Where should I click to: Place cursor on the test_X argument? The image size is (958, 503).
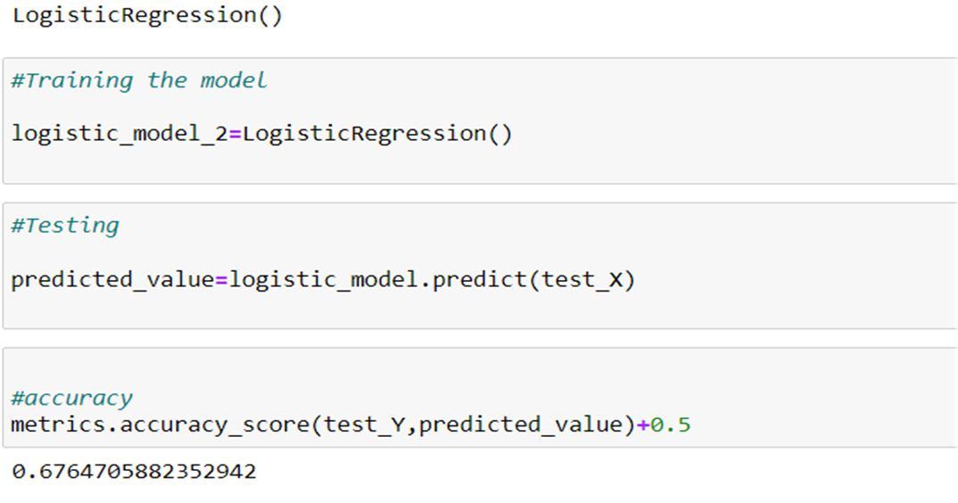coord(581,280)
